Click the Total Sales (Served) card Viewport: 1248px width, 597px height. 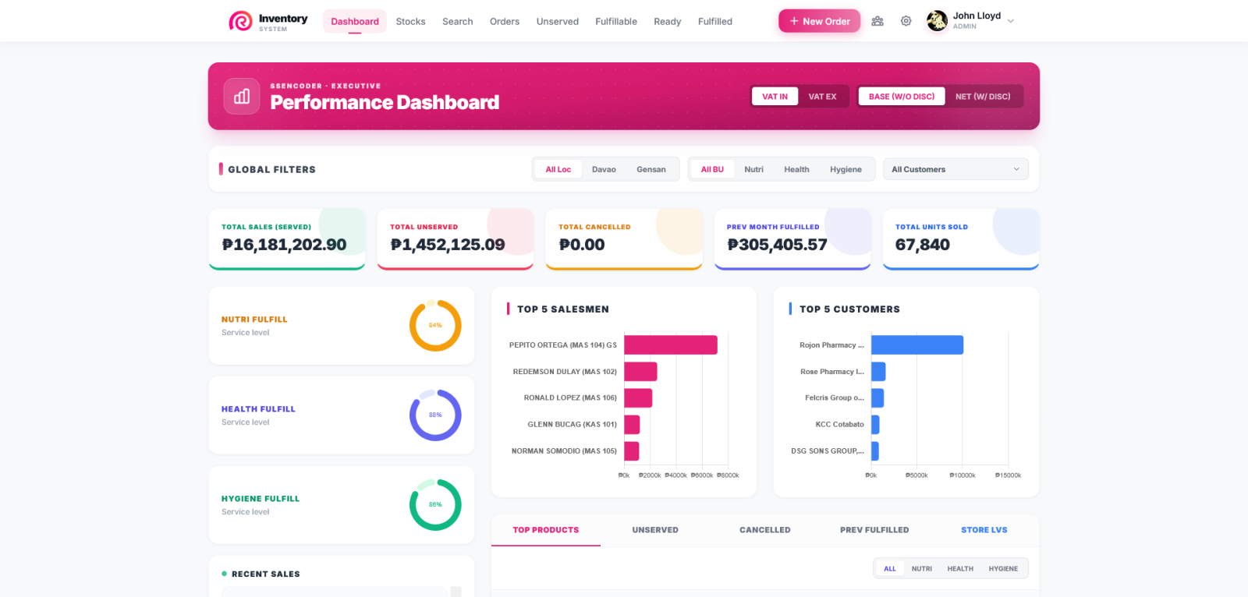click(x=287, y=239)
